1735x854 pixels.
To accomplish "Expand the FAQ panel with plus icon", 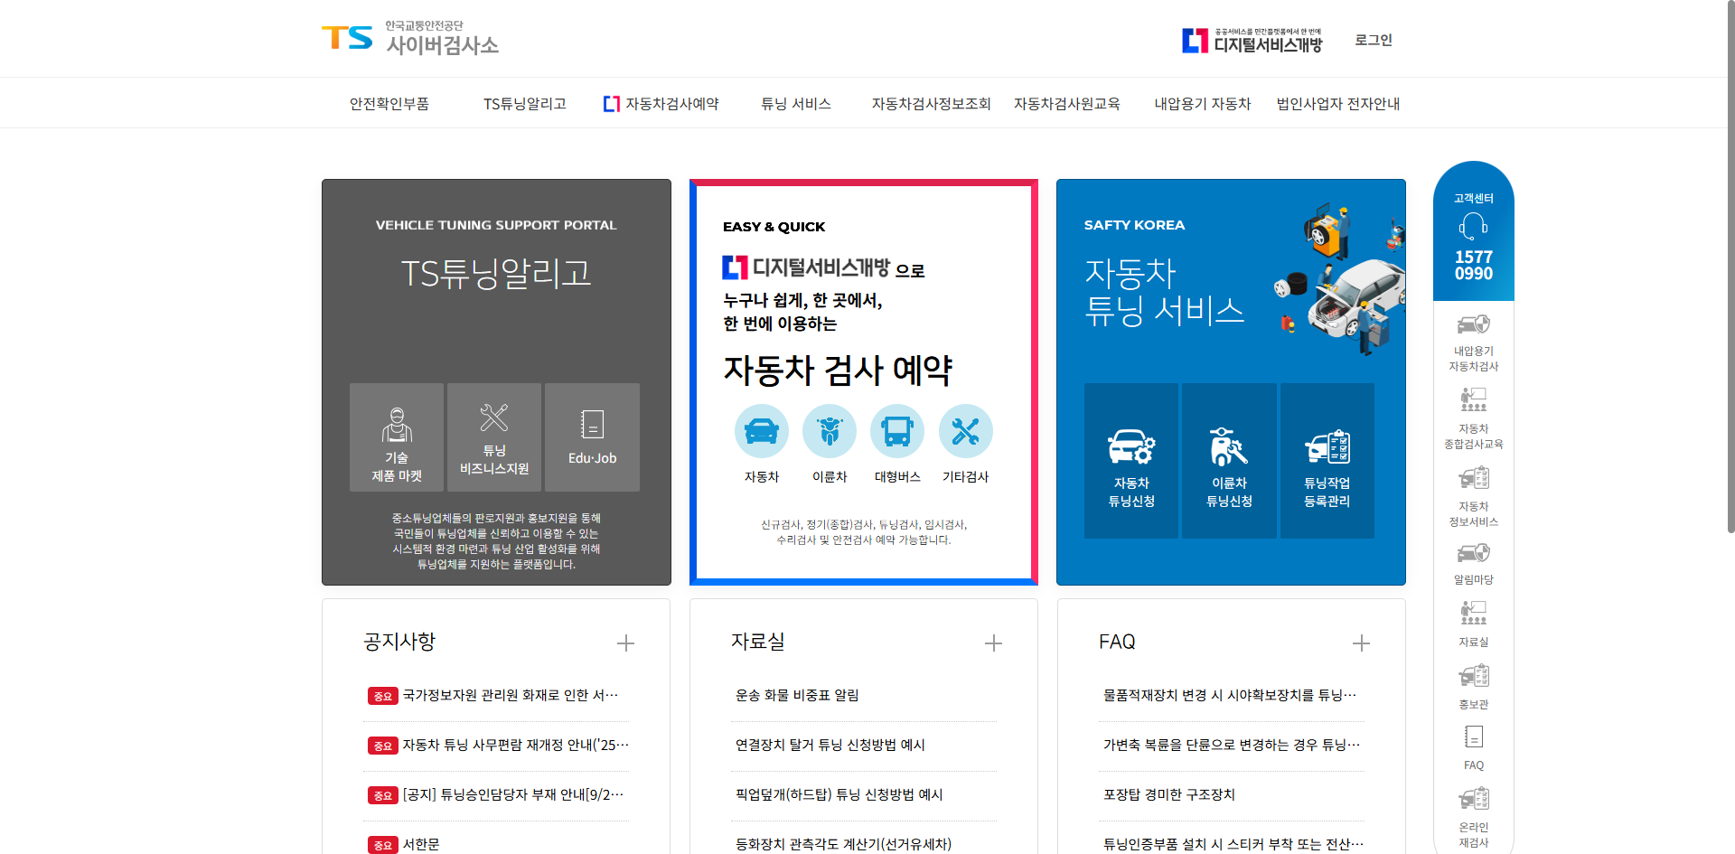I will click(x=1362, y=643).
